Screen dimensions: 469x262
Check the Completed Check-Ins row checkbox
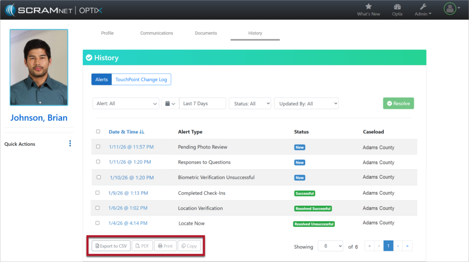(98, 193)
